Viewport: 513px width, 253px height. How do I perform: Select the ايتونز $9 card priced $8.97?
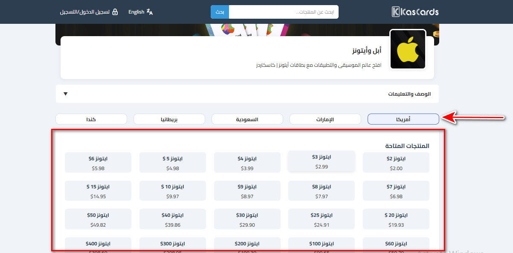tap(247, 190)
